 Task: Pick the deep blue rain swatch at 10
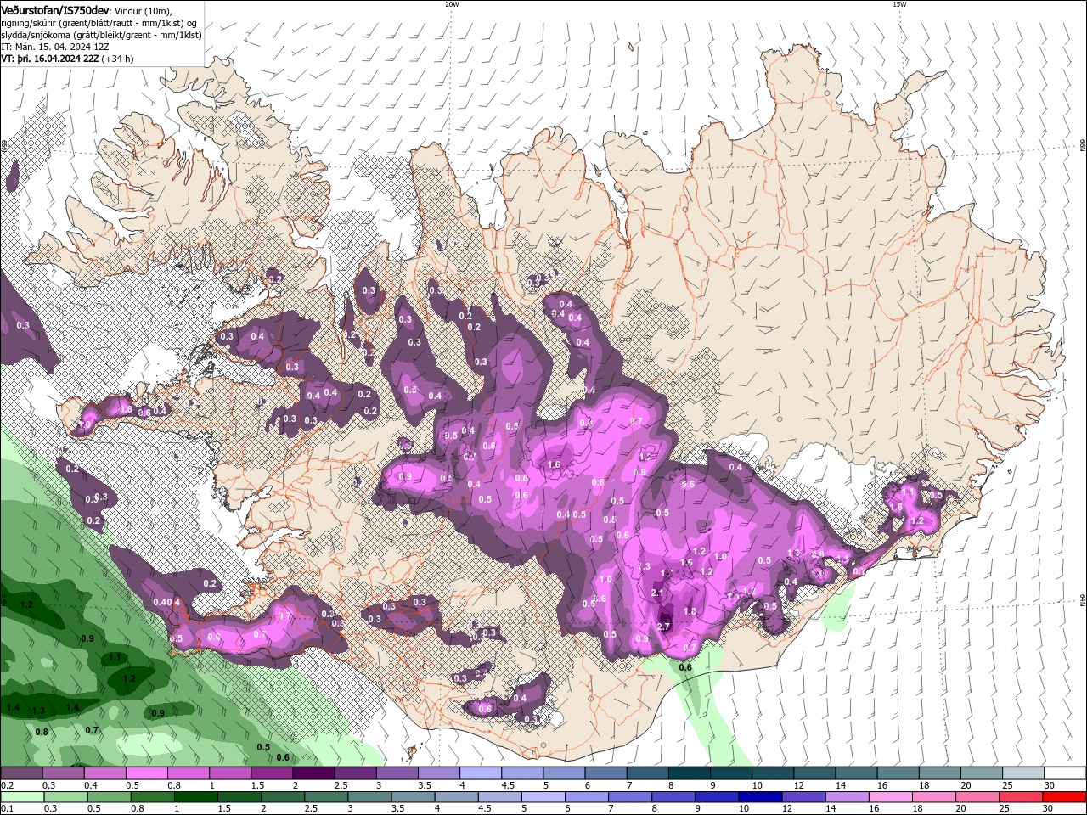pyautogui.click(x=759, y=797)
